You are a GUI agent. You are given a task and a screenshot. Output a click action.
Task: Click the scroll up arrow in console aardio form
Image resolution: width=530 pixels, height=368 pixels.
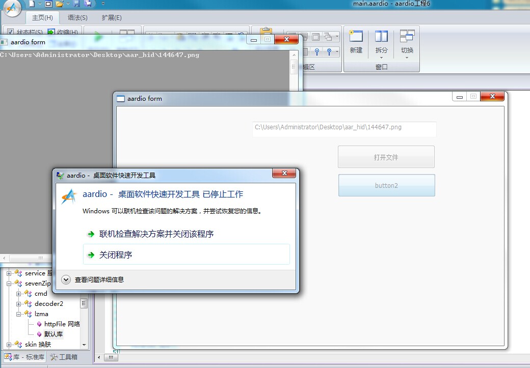coord(294,54)
